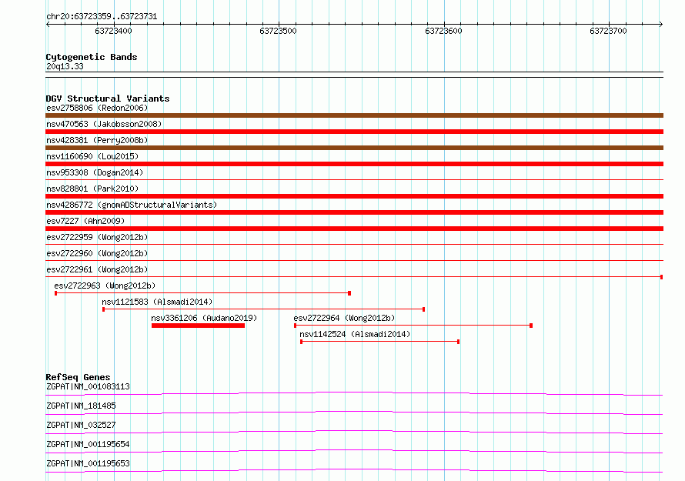Open variant esv2722963 (Wong2012b) label
685x481 pixels.
105,286
